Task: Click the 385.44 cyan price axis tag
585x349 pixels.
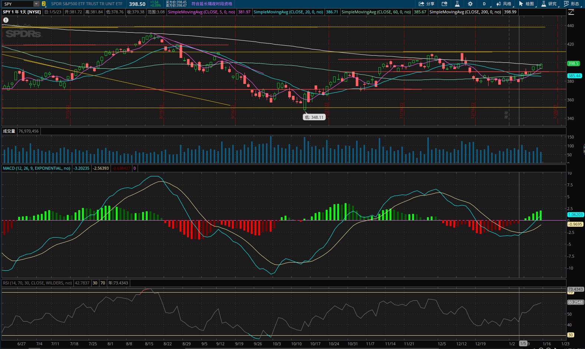Action: 574,76
